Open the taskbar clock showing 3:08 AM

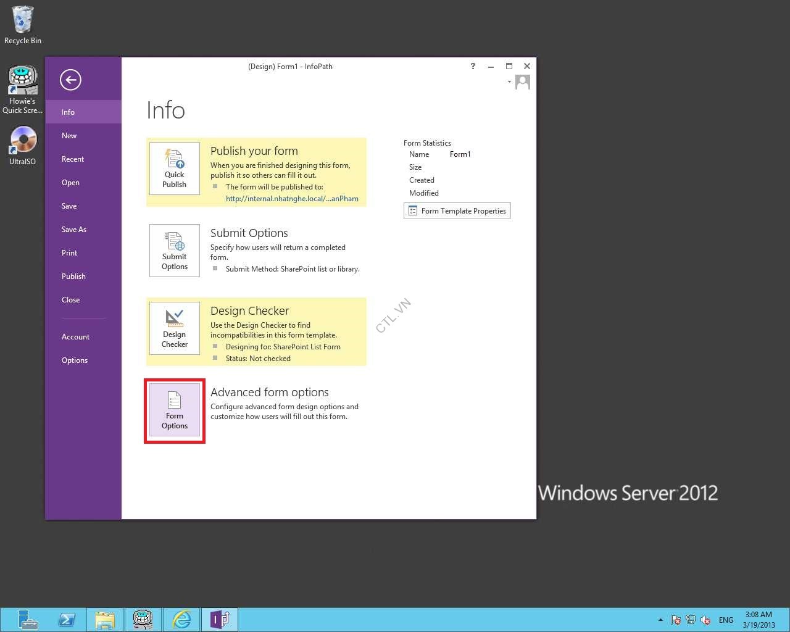pos(759,620)
